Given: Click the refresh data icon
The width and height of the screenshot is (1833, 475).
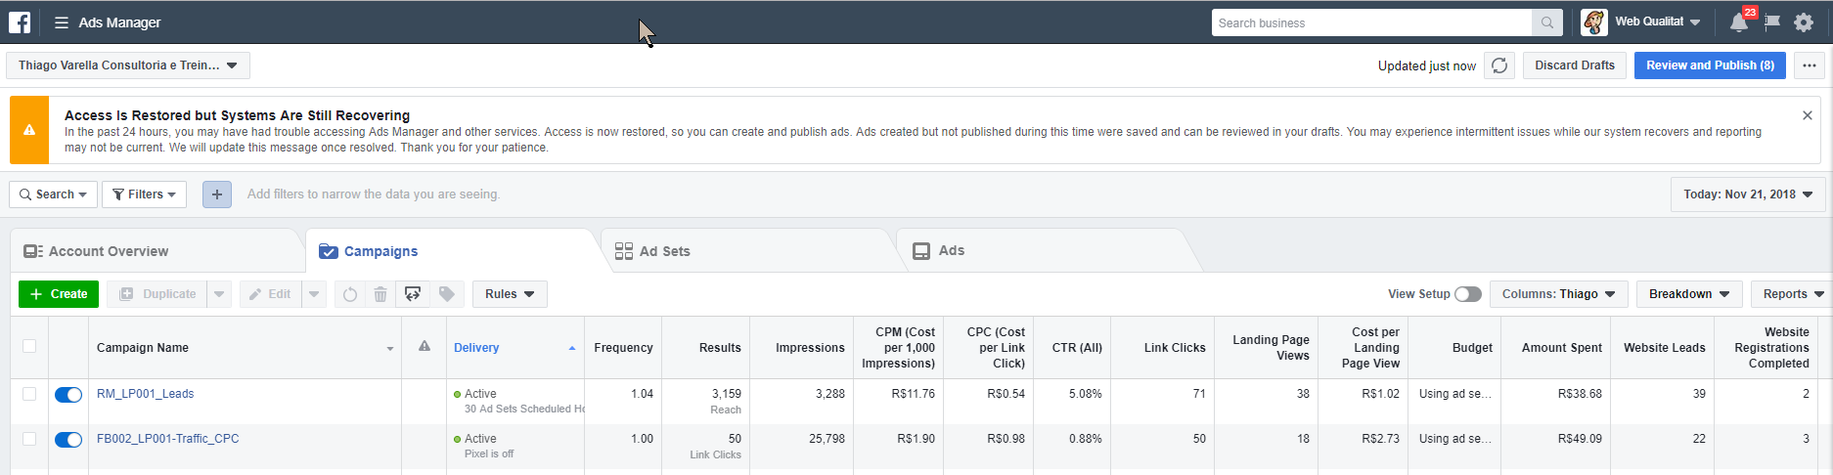Looking at the screenshot, I should click(1498, 65).
